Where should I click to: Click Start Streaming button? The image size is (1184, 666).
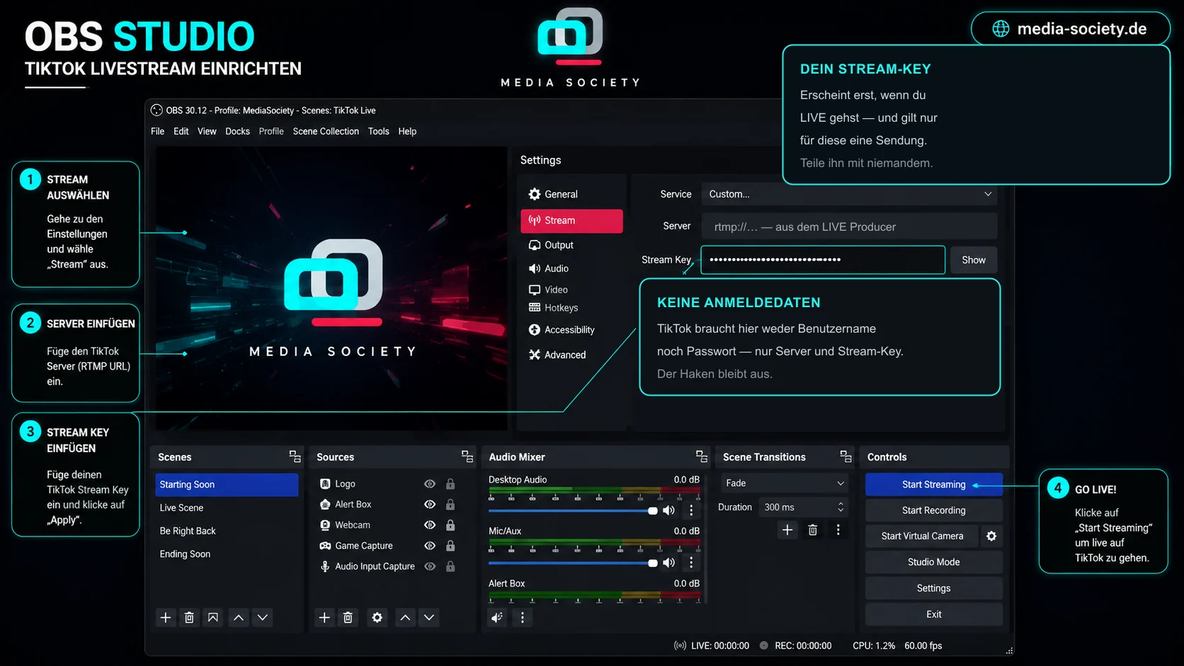coord(933,485)
